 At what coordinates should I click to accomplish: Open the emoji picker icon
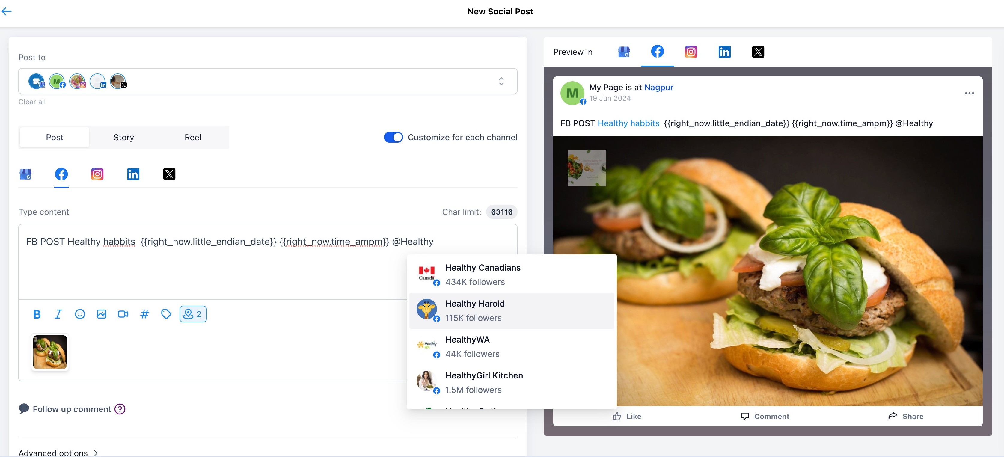point(80,314)
